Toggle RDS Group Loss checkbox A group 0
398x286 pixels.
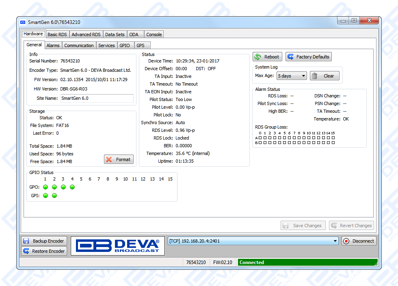[x=260, y=138]
